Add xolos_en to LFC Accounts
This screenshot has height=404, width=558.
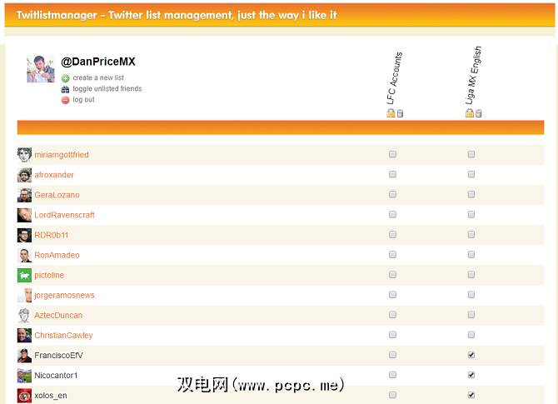[x=392, y=395]
